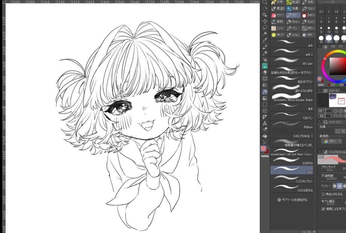Select the no anti-aliasing option
The width and height of the screenshot is (346, 233).
click(x=335, y=186)
